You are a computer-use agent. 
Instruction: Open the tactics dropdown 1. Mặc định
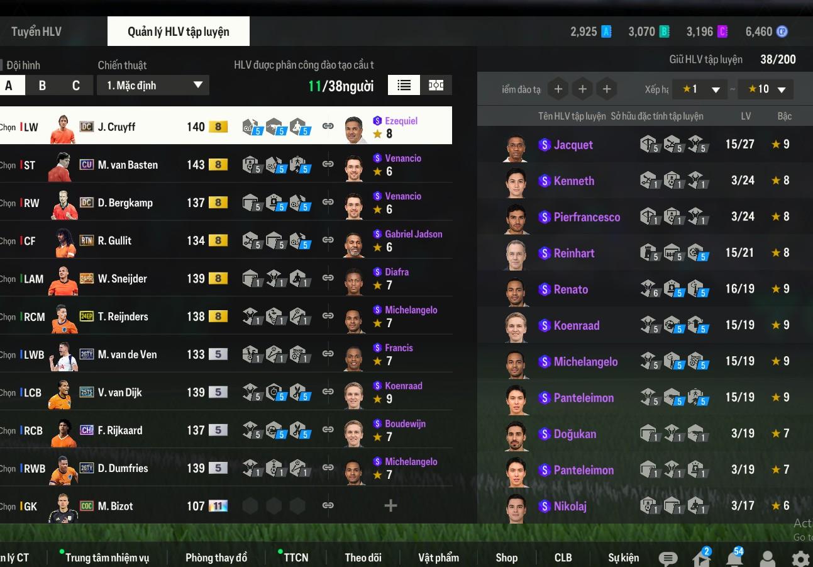[153, 85]
